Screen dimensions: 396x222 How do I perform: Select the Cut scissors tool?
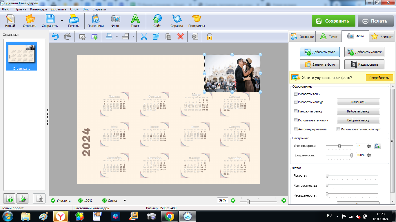click(144, 37)
